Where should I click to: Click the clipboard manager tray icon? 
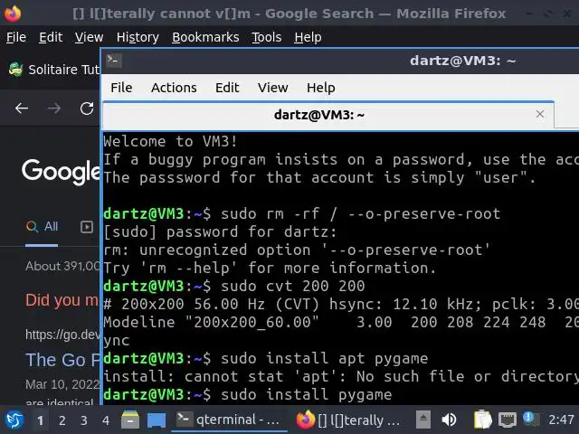tap(483, 420)
